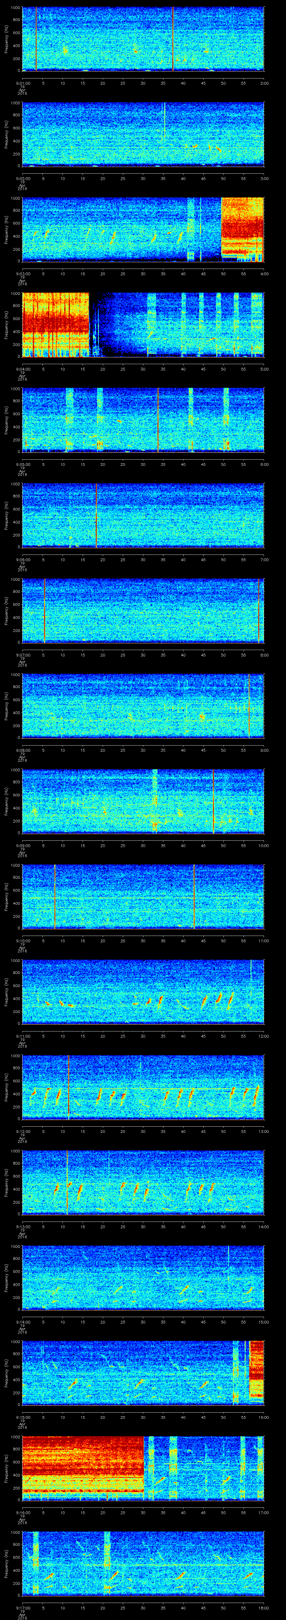Click the spectrogram panel starting at 9:05:00
The image size is (286, 1620).
tap(143, 420)
